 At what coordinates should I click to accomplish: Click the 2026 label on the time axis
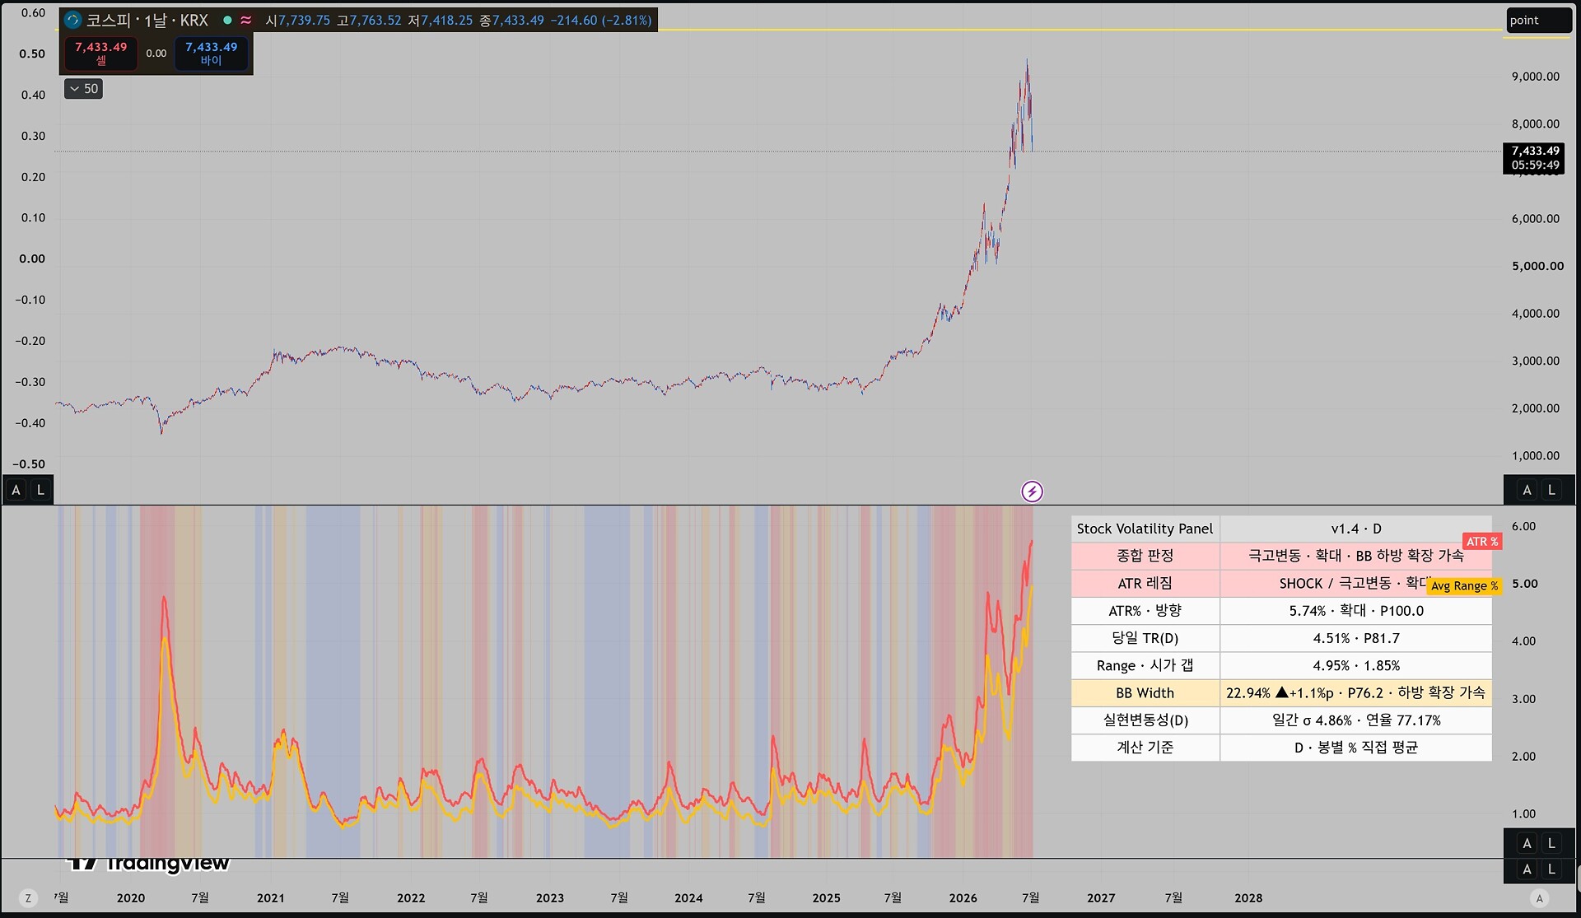coord(963,898)
